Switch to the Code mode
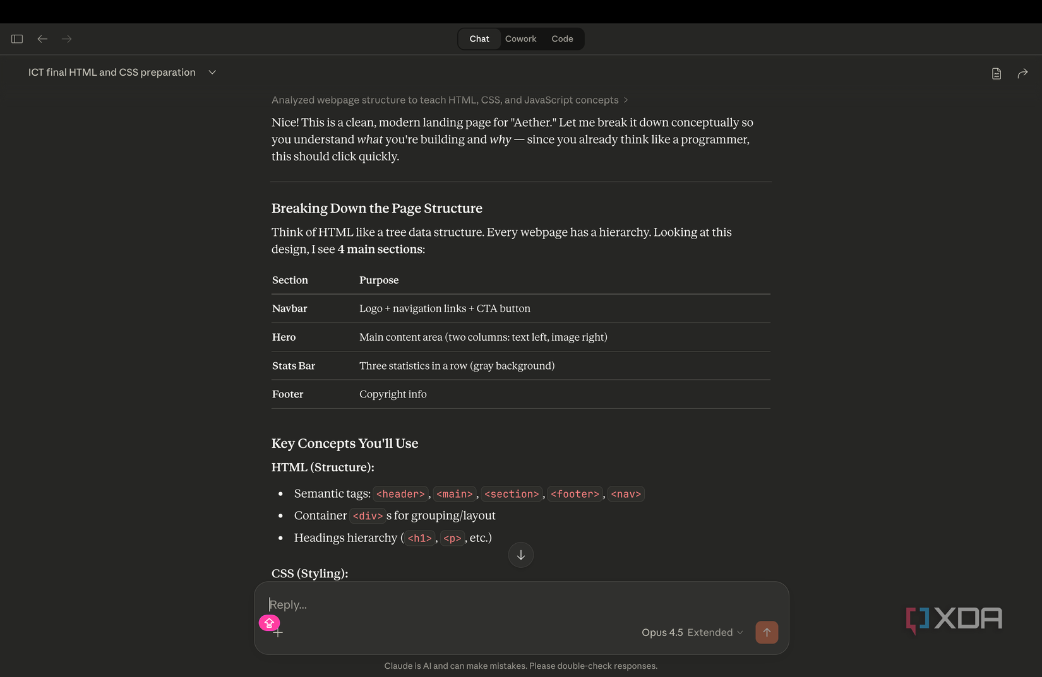The image size is (1042, 677). [x=562, y=39]
